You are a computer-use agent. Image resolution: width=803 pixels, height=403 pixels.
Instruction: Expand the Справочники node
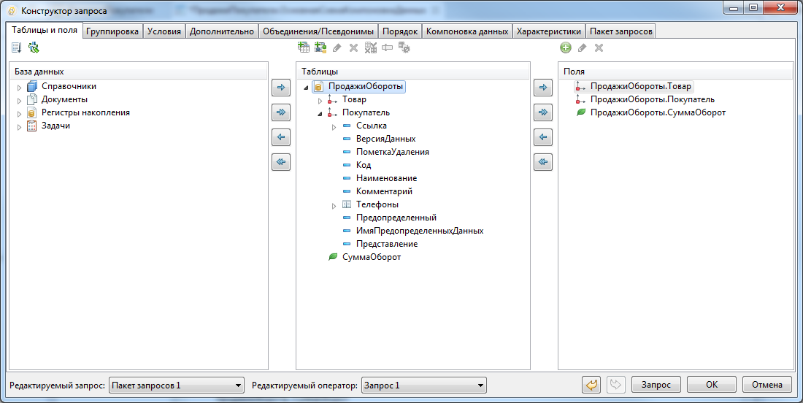(20, 88)
